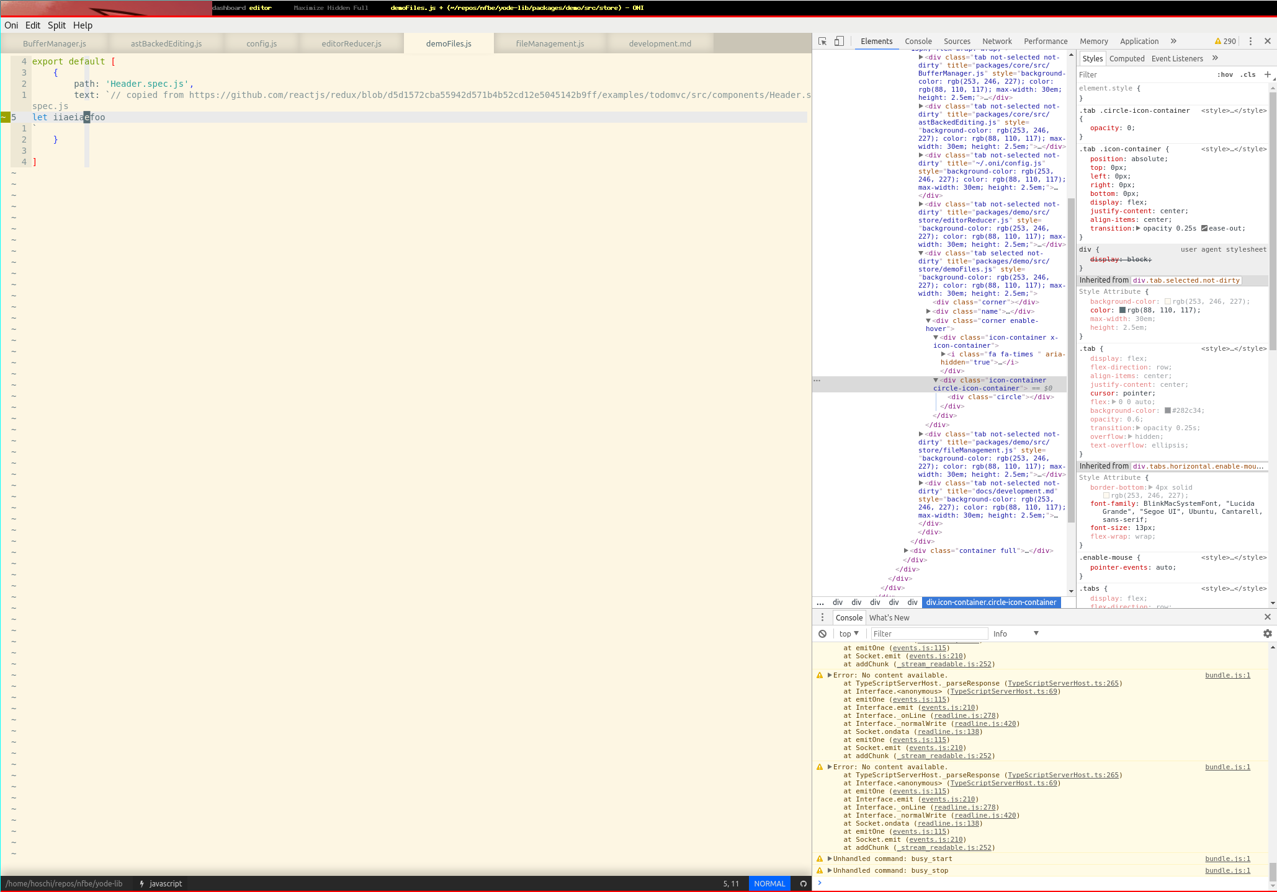Toggle the :hov element state button
The image size is (1277, 892).
[1225, 74]
